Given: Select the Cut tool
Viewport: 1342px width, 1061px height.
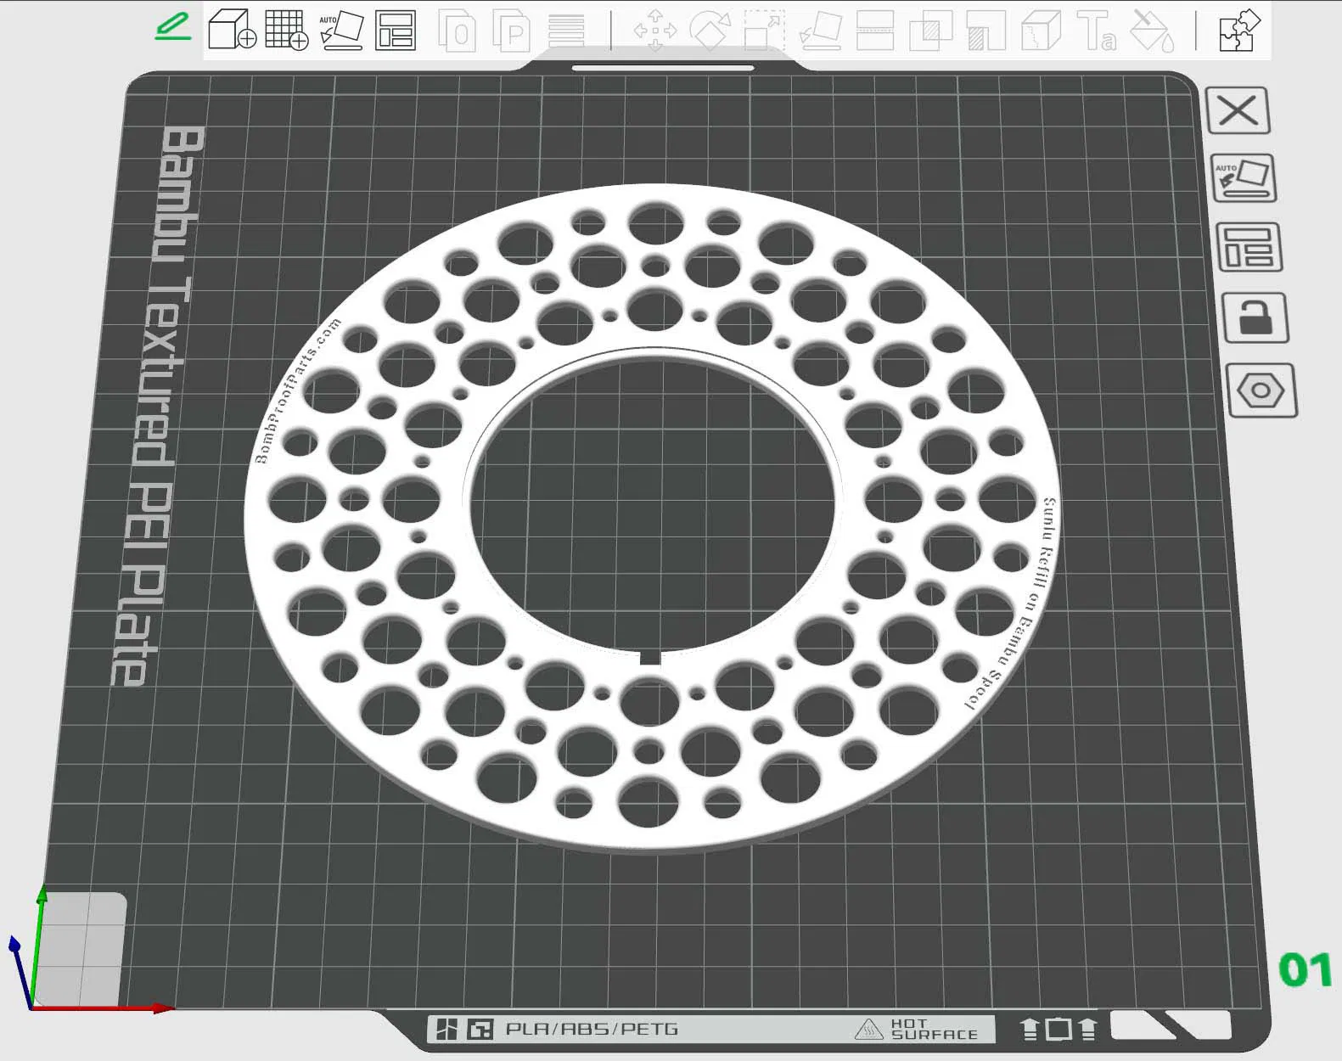Looking at the screenshot, I should pos(875,31).
